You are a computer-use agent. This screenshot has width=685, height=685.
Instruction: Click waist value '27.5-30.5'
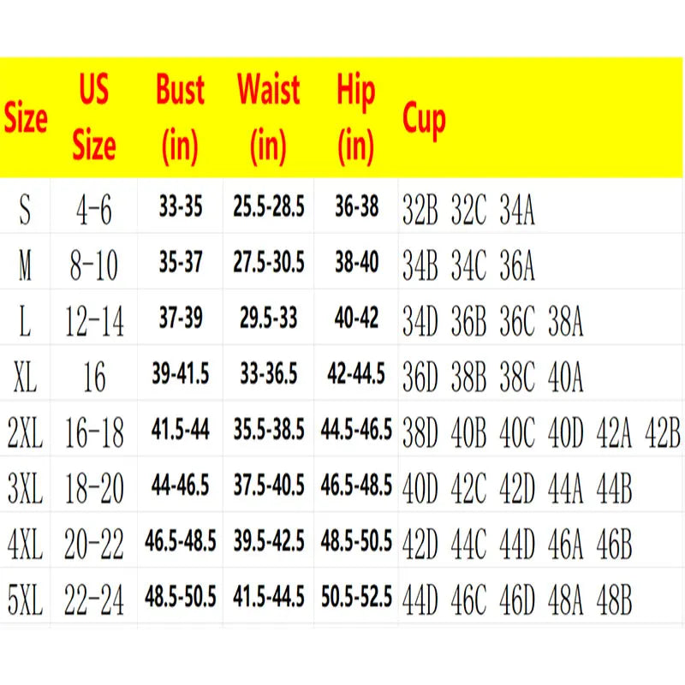coord(269,262)
